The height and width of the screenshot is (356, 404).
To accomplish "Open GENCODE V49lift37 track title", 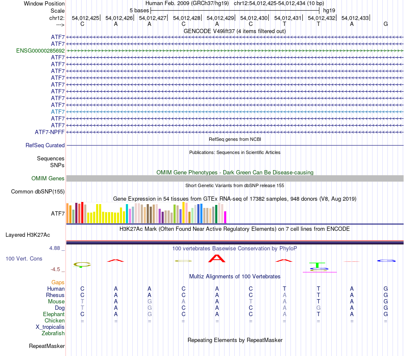I will (x=235, y=31).
